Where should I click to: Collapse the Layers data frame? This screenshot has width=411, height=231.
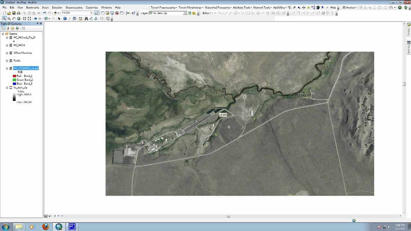[x=3, y=34]
